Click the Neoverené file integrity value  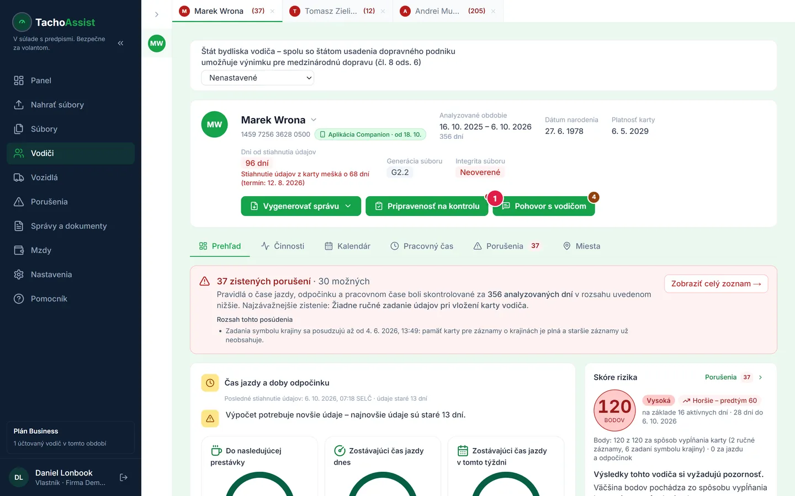coord(480,172)
